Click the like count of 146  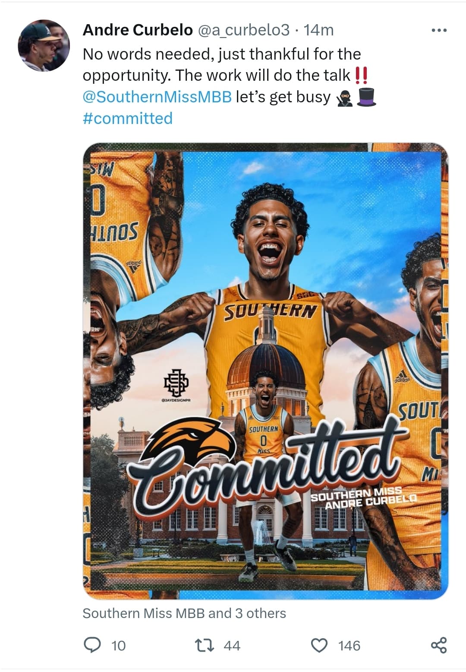tap(349, 646)
